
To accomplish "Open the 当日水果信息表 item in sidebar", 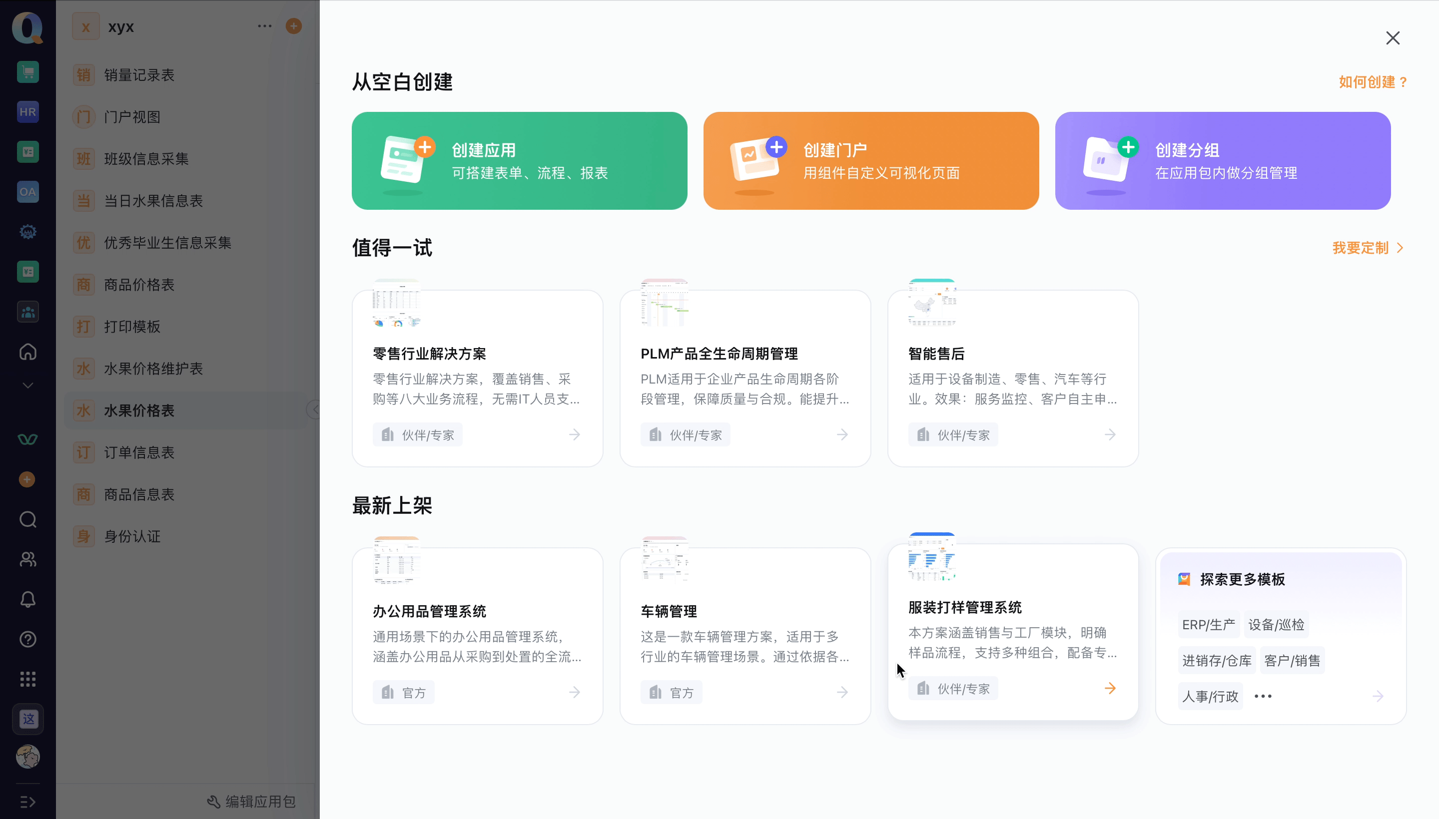I will pos(186,201).
